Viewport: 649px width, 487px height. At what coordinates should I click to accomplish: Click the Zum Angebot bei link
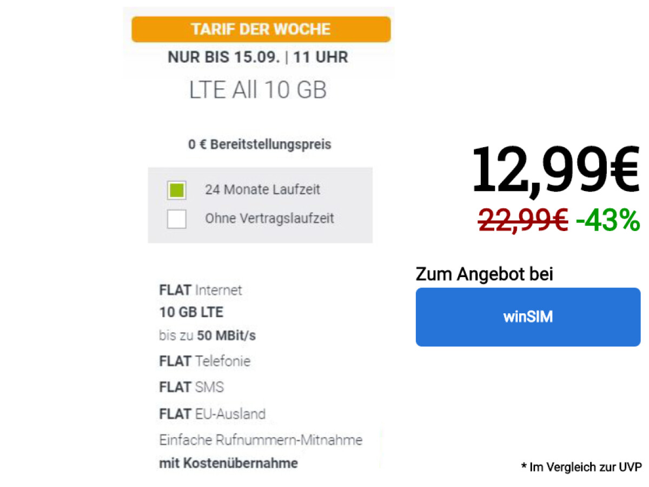click(x=484, y=274)
